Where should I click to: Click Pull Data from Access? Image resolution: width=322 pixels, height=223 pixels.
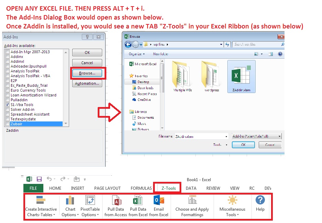point(116,206)
